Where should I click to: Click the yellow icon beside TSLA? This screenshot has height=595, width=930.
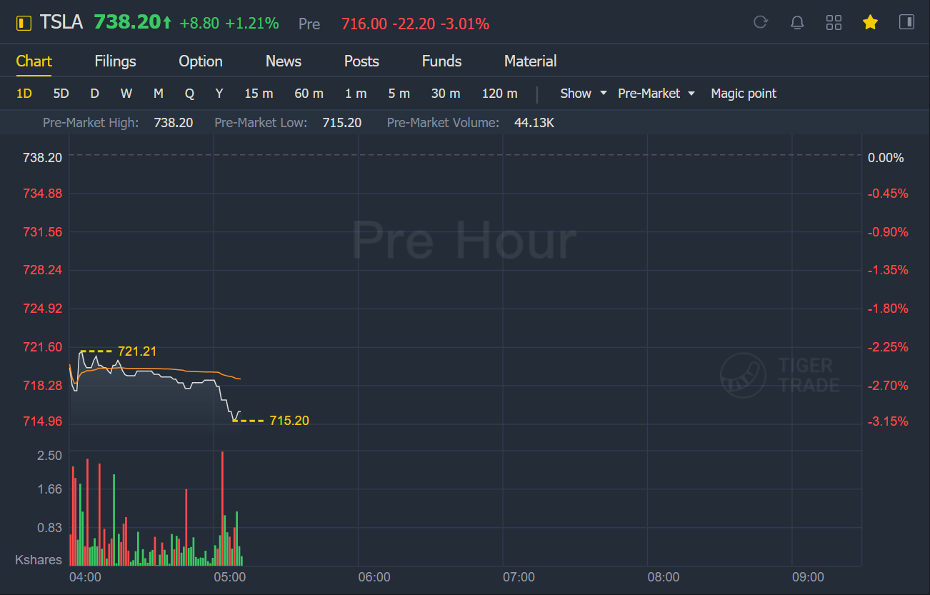click(x=24, y=24)
